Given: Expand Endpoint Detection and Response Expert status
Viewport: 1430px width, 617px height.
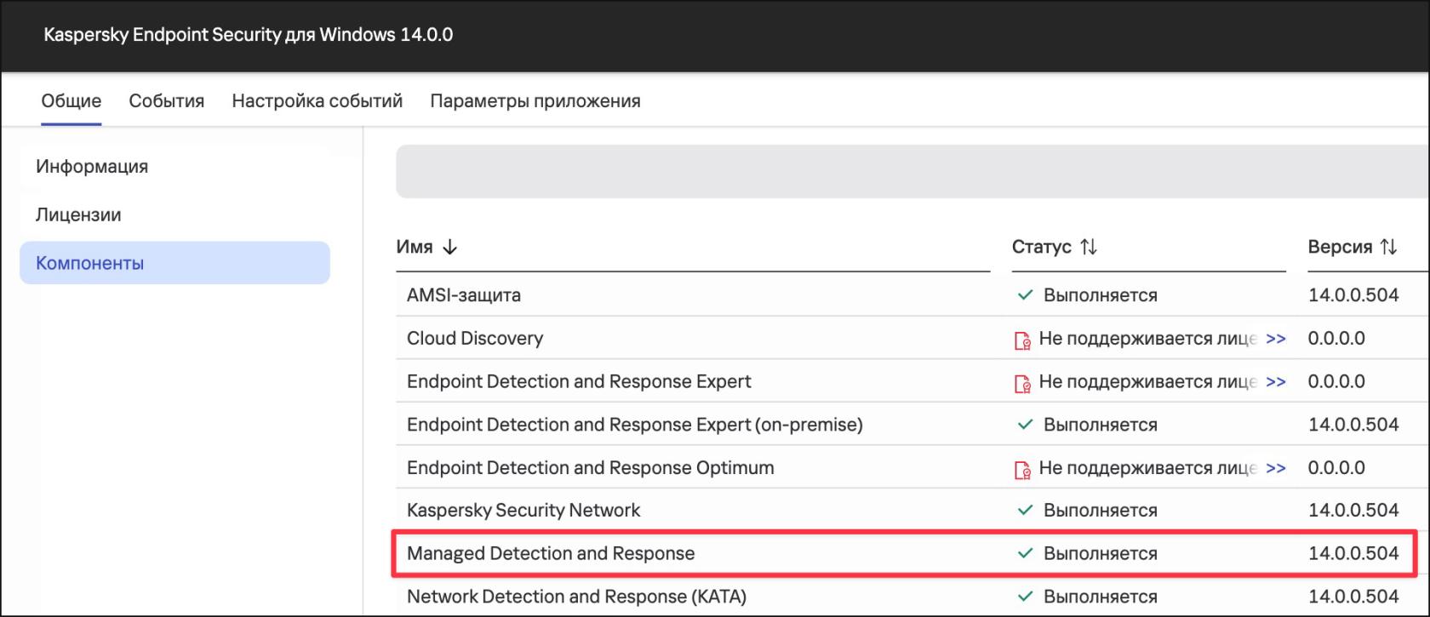Looking at the screenshot, I should 1276,381.
